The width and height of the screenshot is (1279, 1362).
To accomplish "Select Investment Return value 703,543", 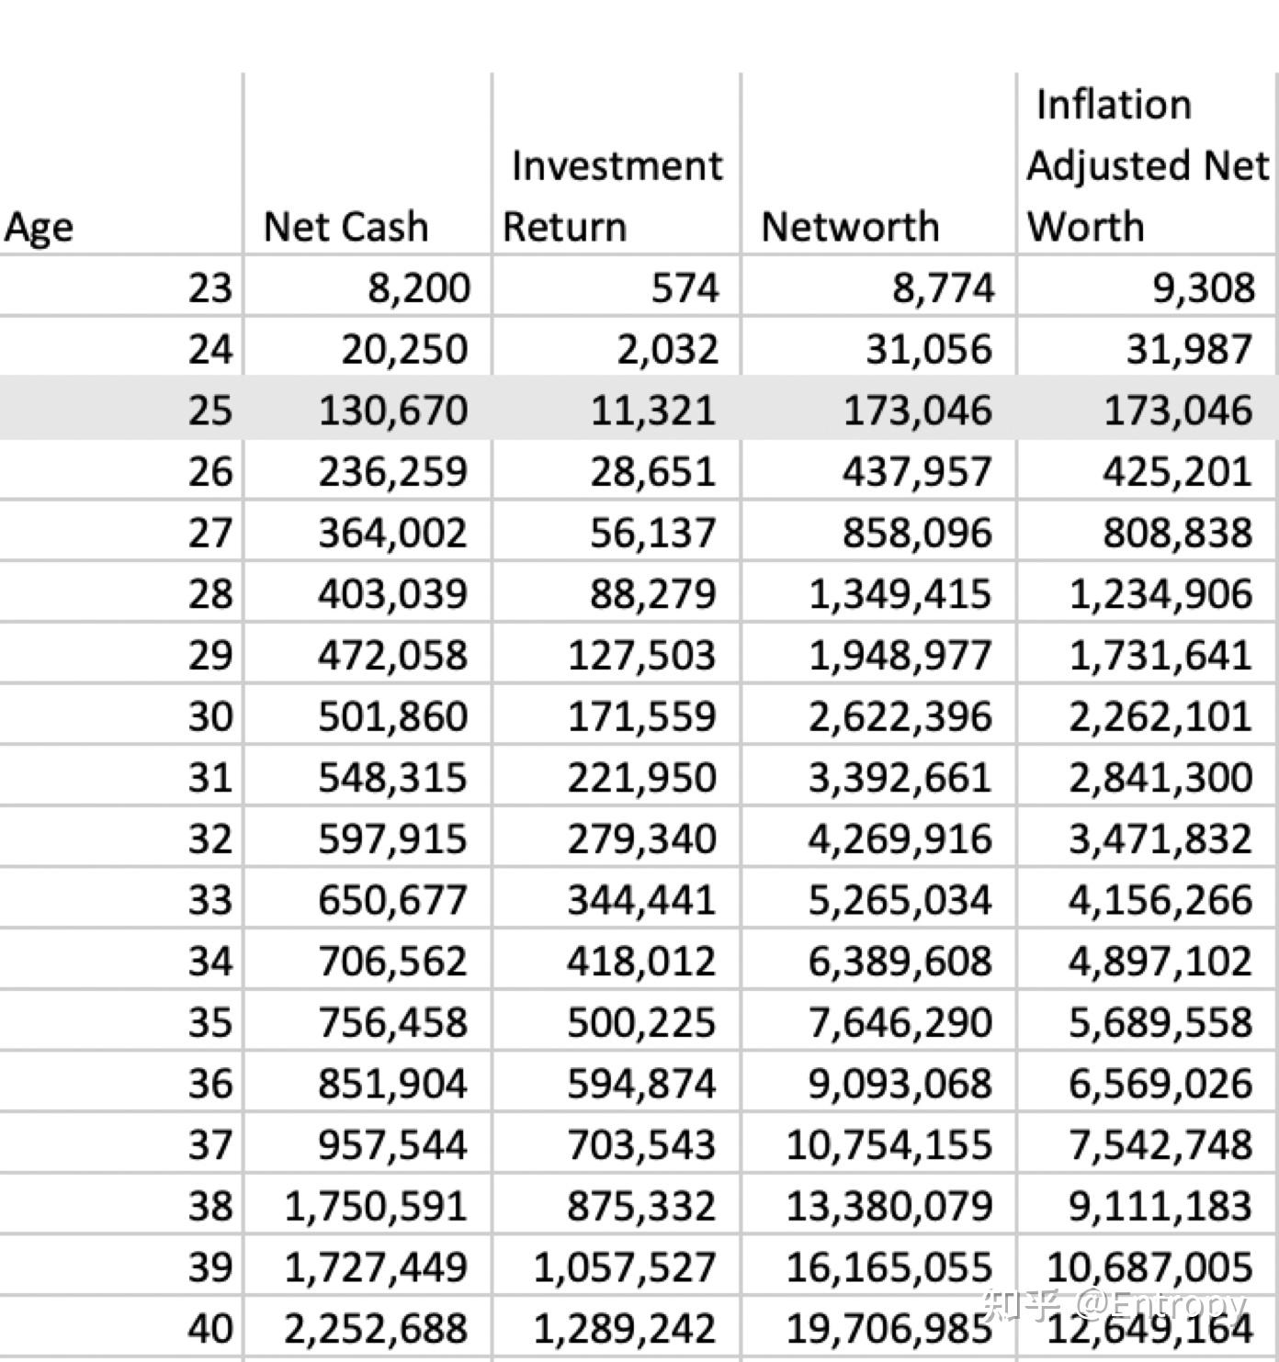I will [640, 1145].
